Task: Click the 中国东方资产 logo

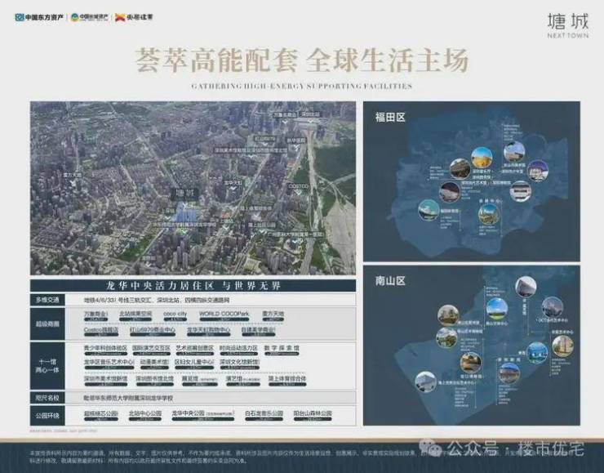Action: [42, 16]
